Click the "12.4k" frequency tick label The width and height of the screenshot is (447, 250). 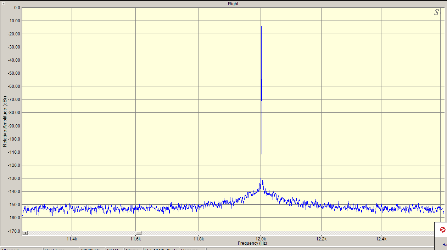[x=381, y=239]
